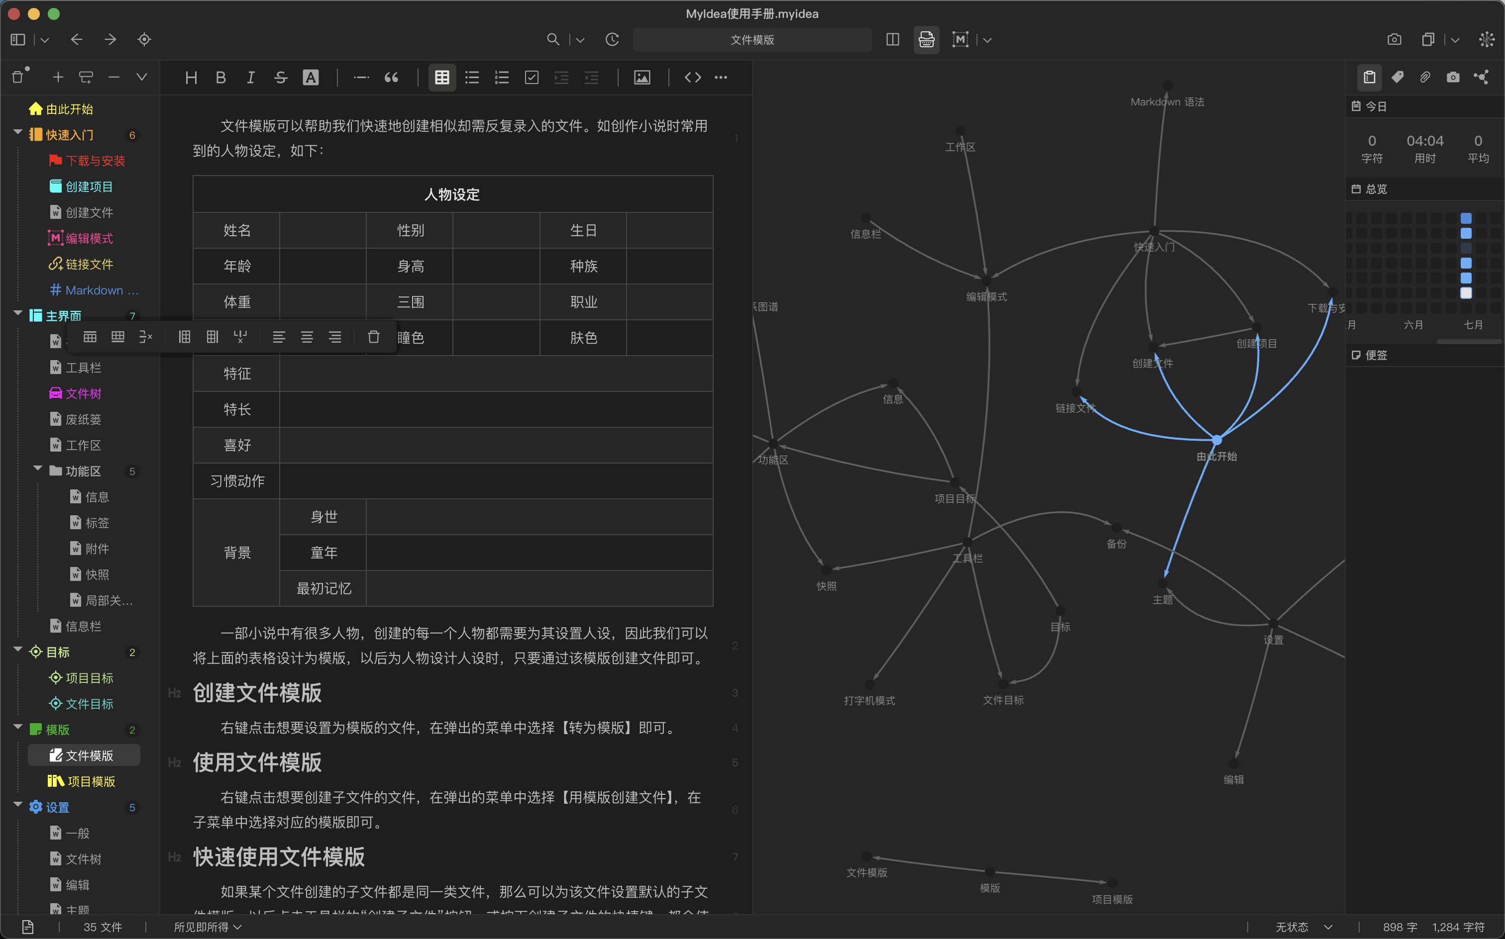This screenshot has width=1505, height=939.
Task: Open the 所见即所得 mode dropdown
Action: (207, 927)
